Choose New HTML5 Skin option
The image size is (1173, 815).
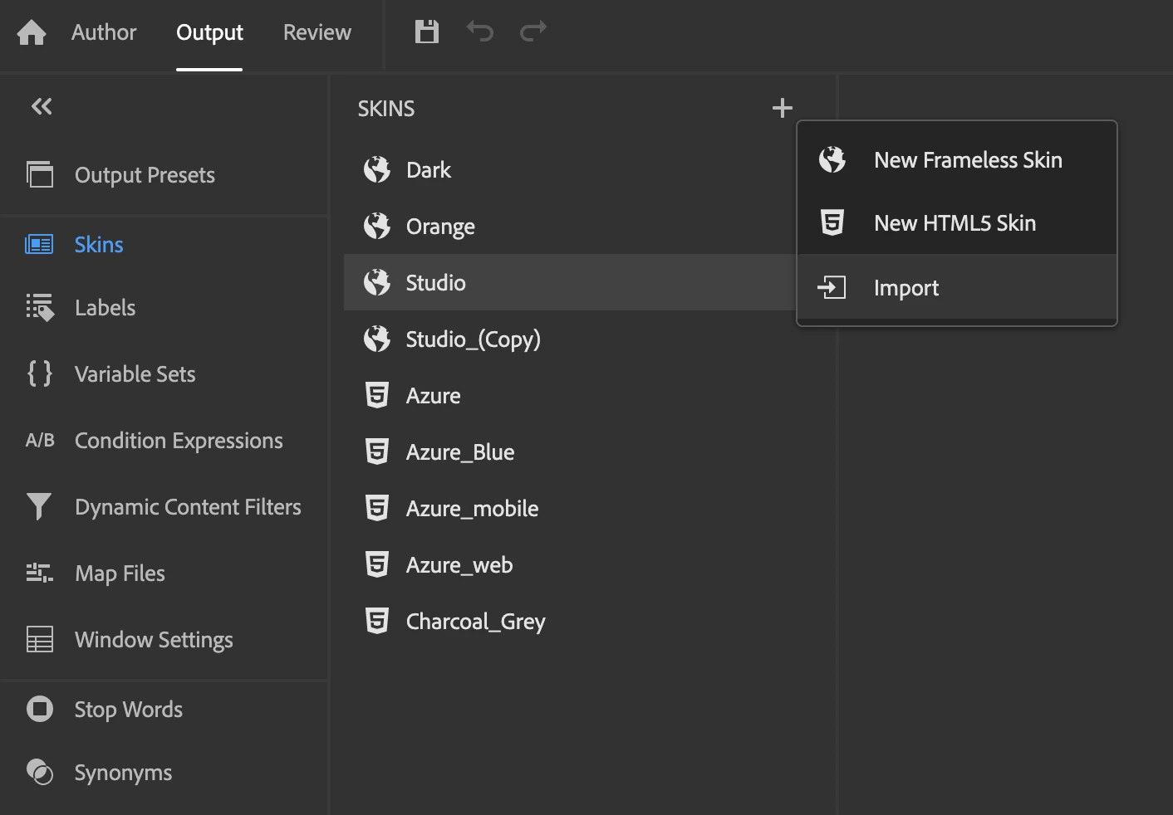click(955, 223)
